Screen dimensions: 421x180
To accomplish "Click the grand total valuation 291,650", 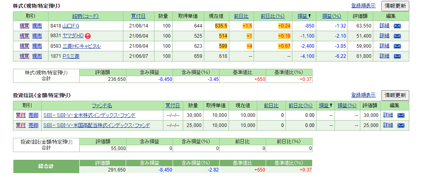I will [117, 170].
